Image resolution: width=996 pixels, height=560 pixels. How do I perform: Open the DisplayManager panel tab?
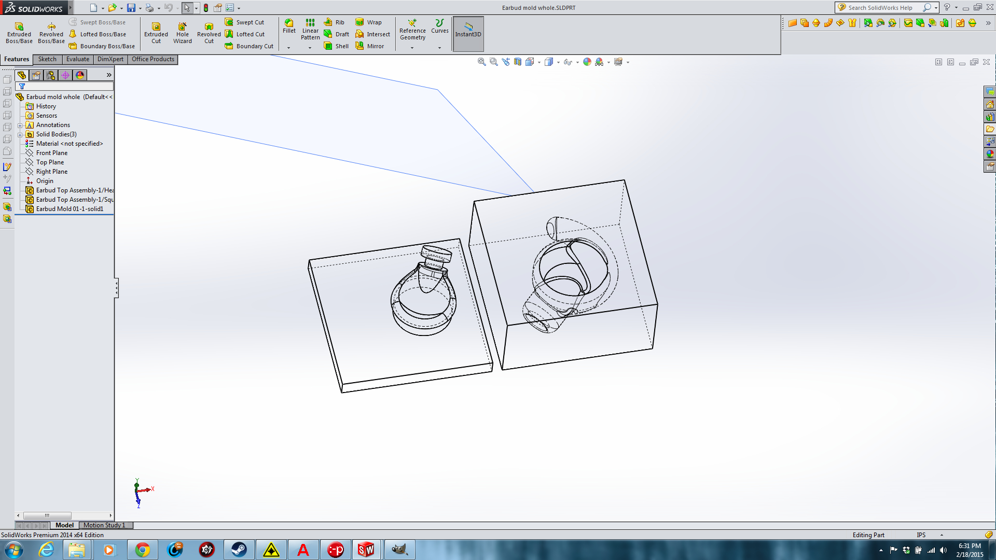pyautogui.click(x=80, y=75)
